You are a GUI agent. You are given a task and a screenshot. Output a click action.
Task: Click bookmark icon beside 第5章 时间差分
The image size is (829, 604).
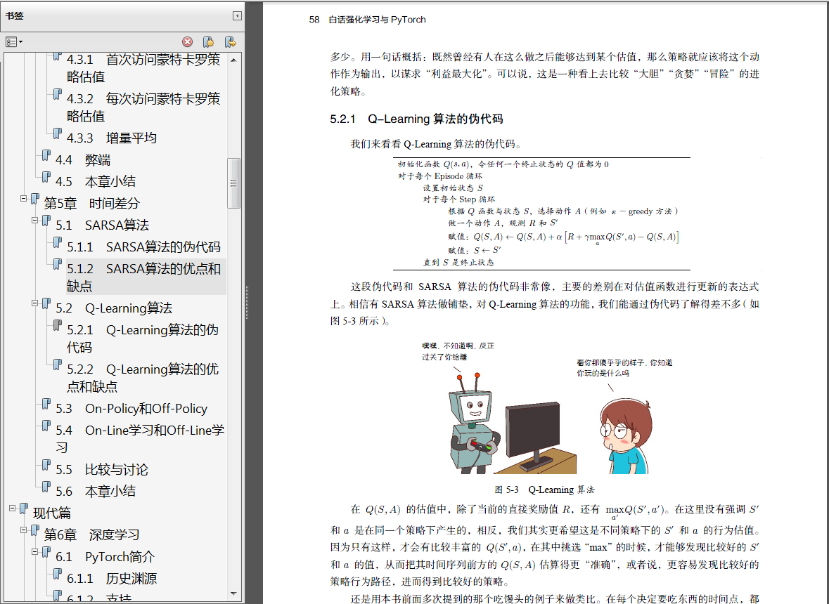35,199
